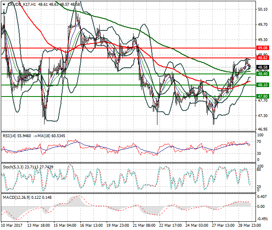Screen dimensions: 272x230
Task: Click the 24 Mar 03:00 time label
Action: (x=197, y=225)
